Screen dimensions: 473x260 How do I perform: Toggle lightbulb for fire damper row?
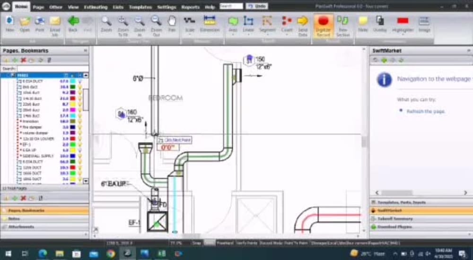(x=80, y=127)
